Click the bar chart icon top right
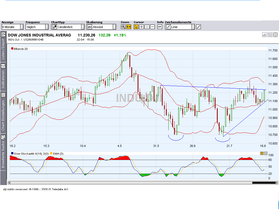This screenshot has width=279, height=209. 264,35
